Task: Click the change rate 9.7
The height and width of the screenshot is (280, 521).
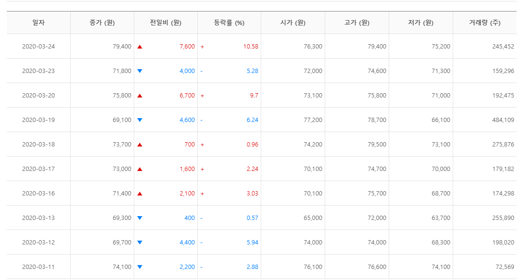Action: coord(254,96)
